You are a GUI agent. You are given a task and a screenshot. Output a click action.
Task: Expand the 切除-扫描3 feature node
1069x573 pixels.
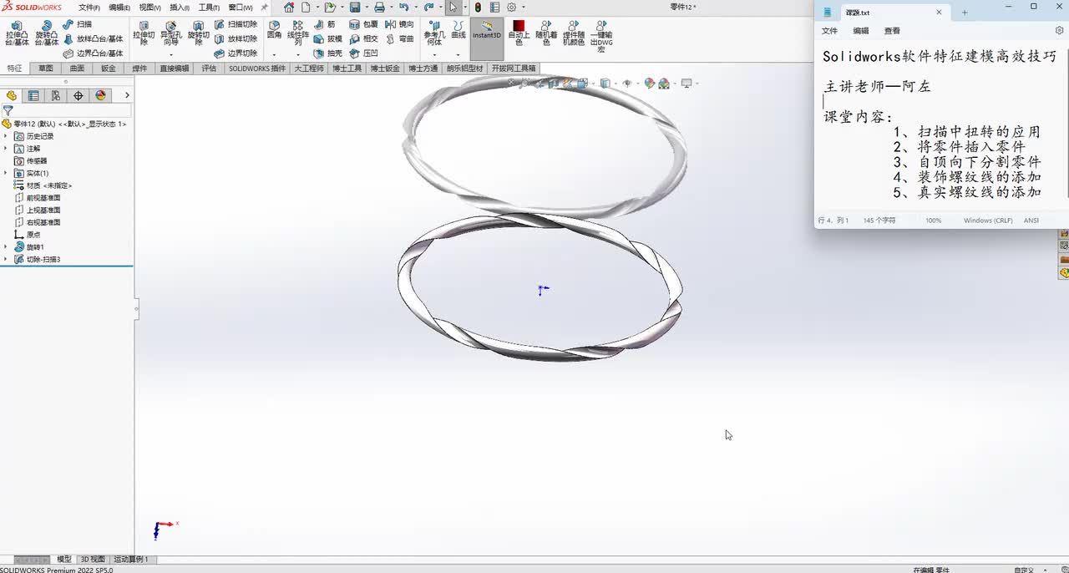[x=6, y=260]
